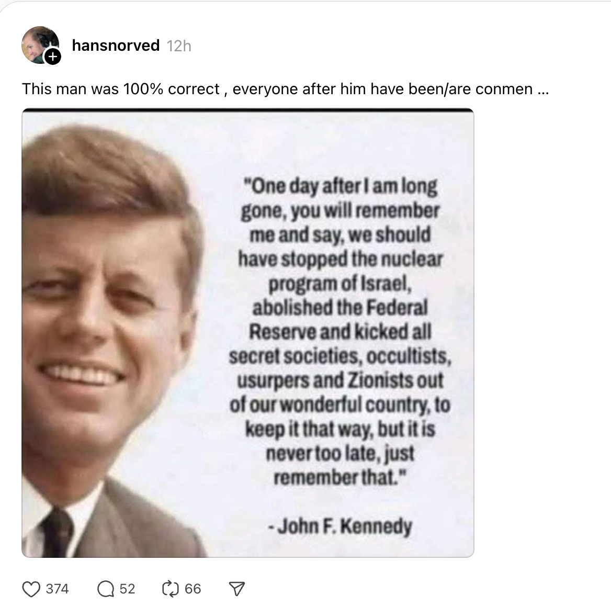View the 66 reposts count
The width and height of the screenshot is (611, 606).
[x=193, y=589]
